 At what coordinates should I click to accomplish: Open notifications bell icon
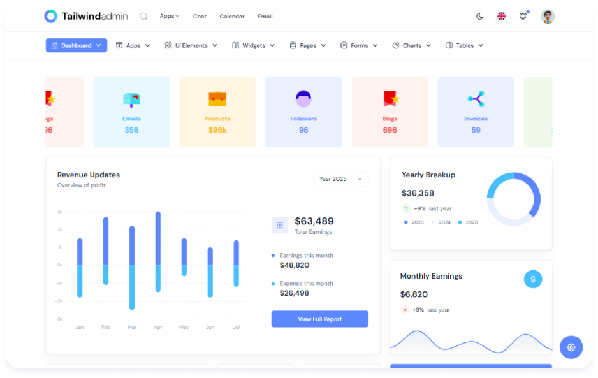click(x=523, y=17)
